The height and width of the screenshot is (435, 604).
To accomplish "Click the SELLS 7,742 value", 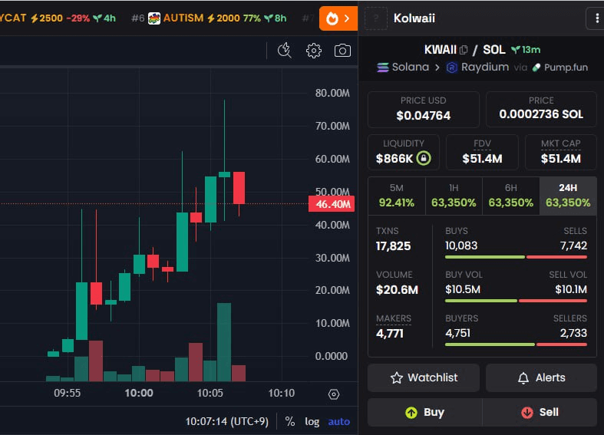I will coord(573,246).
